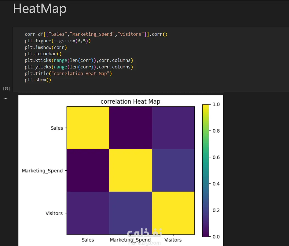Open the cell output more actions ellipsis
289x246 pixels.
tap(5, 98)
